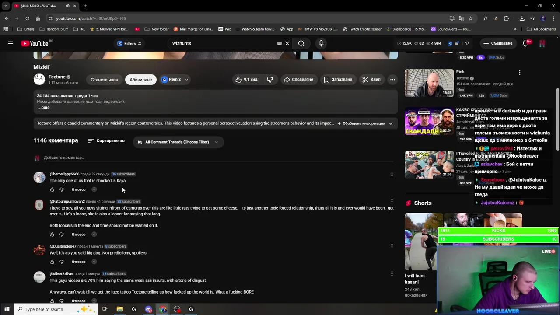Screen dimensions: 560x315
Task: Open the Remix button
Action: (171, 80)
